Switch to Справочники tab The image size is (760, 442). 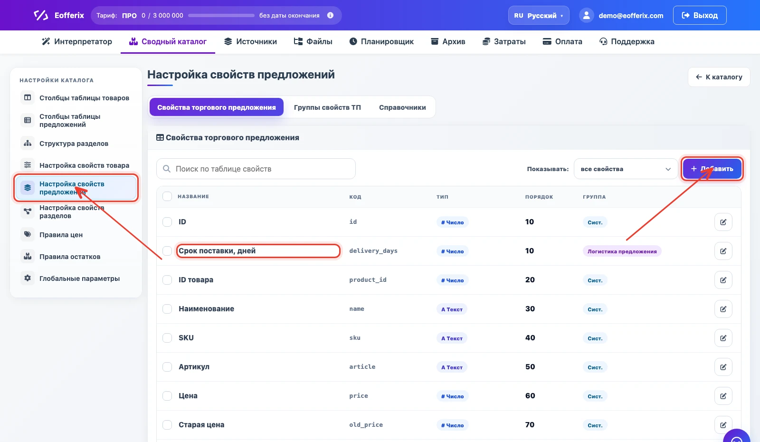(402, 107)
